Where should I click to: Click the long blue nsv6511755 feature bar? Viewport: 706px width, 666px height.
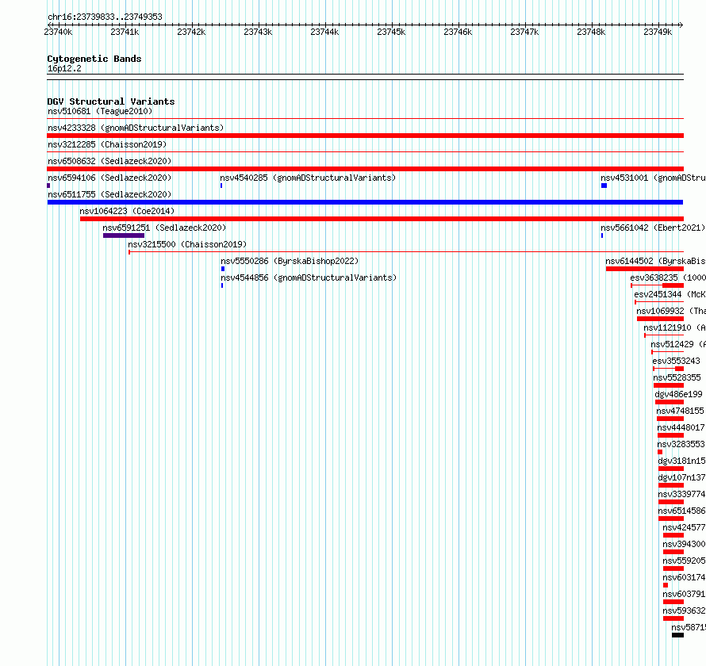coord(365,202)
